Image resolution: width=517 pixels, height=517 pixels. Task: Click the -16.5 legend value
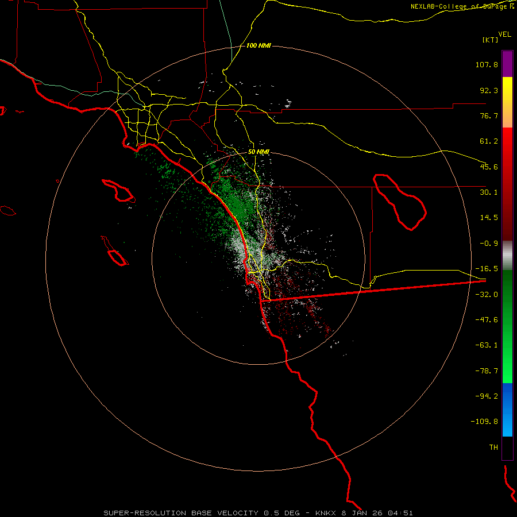[x=487, y=269]
